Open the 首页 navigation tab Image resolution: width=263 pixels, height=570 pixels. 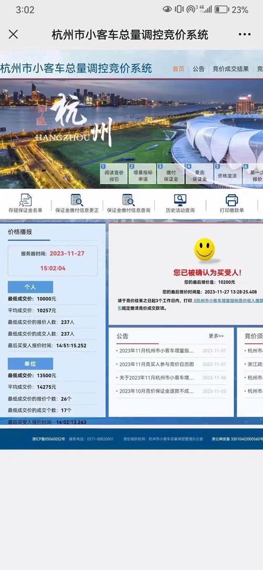tap(178, 69)
